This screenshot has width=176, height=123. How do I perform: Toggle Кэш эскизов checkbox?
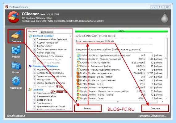(34, 79)
